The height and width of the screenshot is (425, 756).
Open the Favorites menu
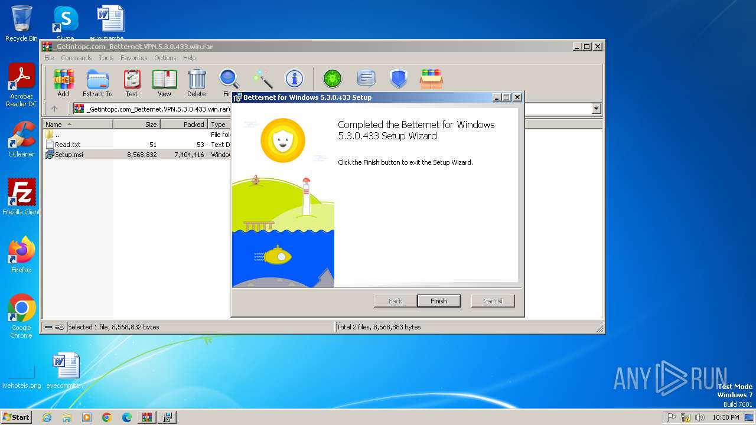pos(134,58)
